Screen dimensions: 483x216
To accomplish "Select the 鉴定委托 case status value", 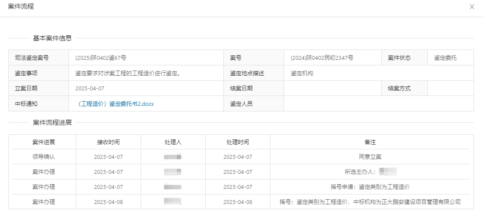I will click(x=445, y=58).
